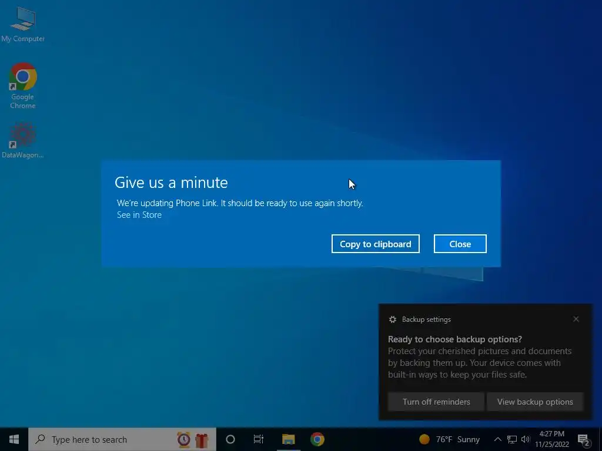Show hidden system tray icons
This screenshot has width=602, height=451.
click(497, 439)
